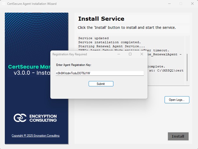Follow the Copyright 2025 Encryption Consulting link
This screenshot has height=149, width=198.
[36, 135]
